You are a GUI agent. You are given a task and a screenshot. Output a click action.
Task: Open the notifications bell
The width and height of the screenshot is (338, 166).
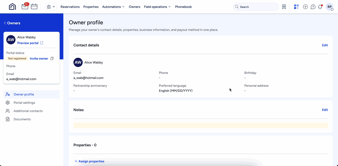click(x=320, y=7)
